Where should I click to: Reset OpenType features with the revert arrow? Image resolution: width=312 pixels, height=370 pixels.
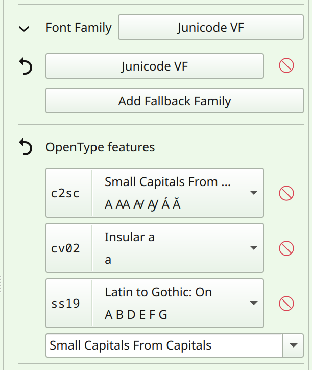[25, 148]
